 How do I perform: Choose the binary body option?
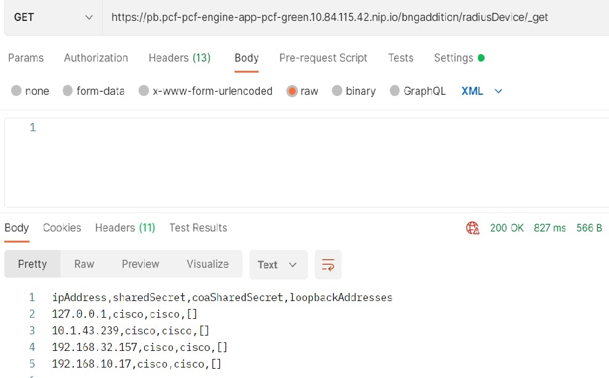click(354, 91)
